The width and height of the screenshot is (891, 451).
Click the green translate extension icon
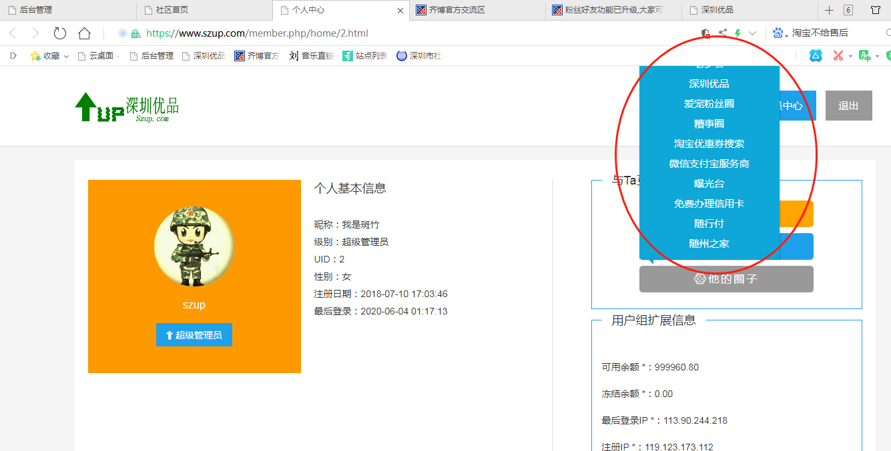click(x=864, y=56)
